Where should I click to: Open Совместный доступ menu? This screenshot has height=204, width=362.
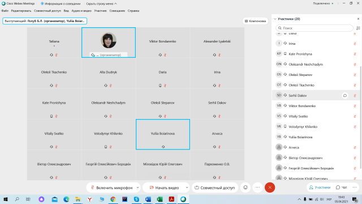[48, 11]
